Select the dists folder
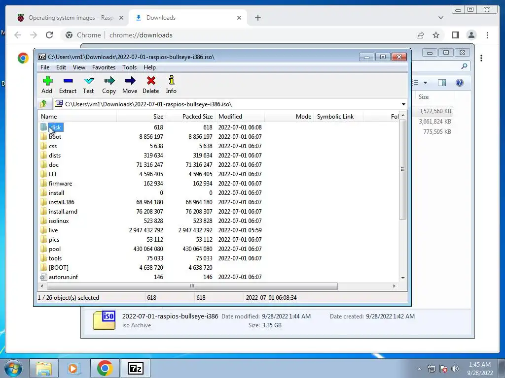The height and width of the screenshot is (378, 505). (x=55, y=155)
